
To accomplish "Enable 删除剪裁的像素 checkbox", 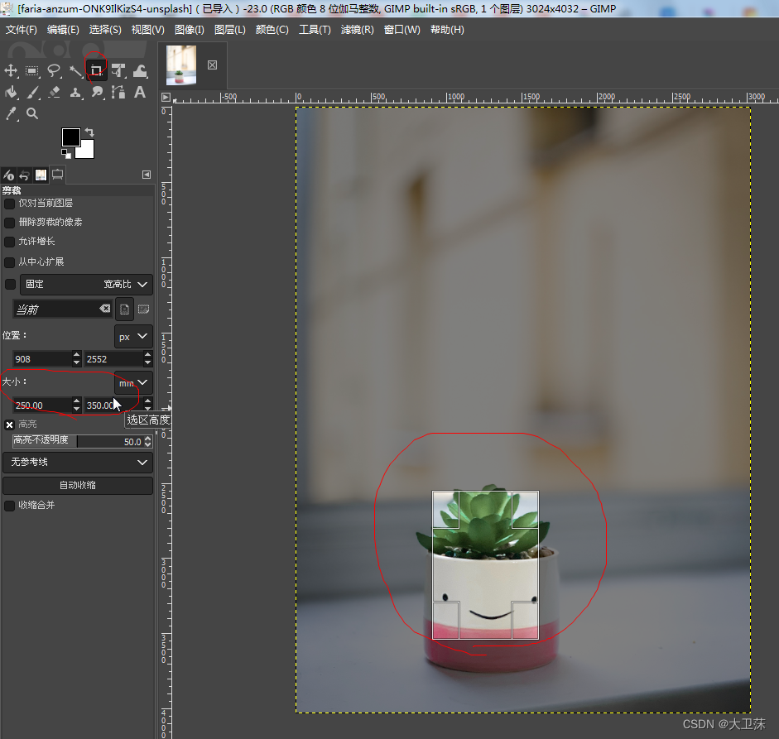I will tap(9, 223).
